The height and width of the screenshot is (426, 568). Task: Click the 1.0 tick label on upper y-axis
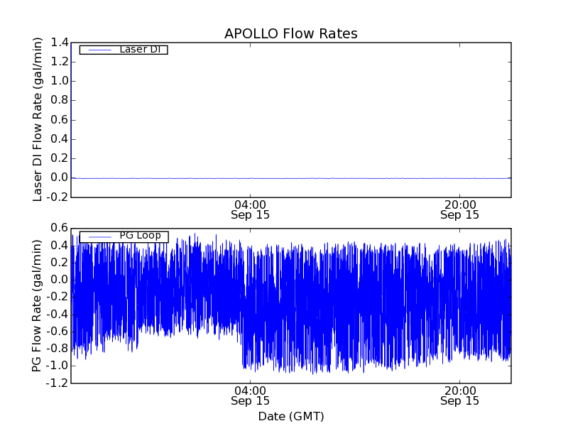click(60, 81)
